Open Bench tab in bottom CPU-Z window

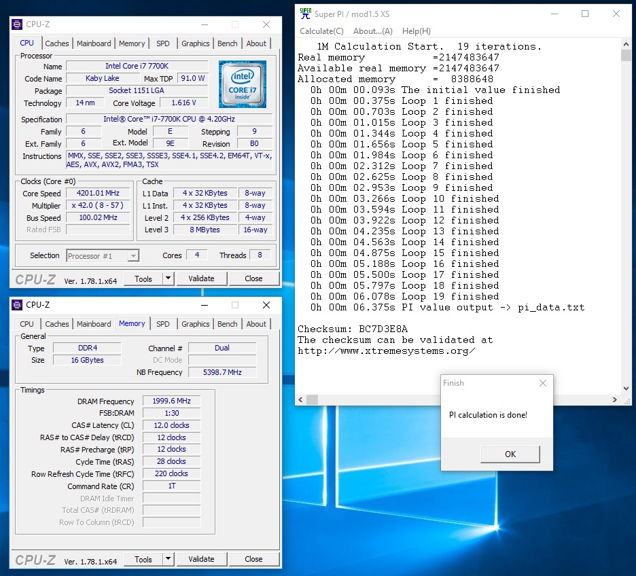click(x=227, y=324)
